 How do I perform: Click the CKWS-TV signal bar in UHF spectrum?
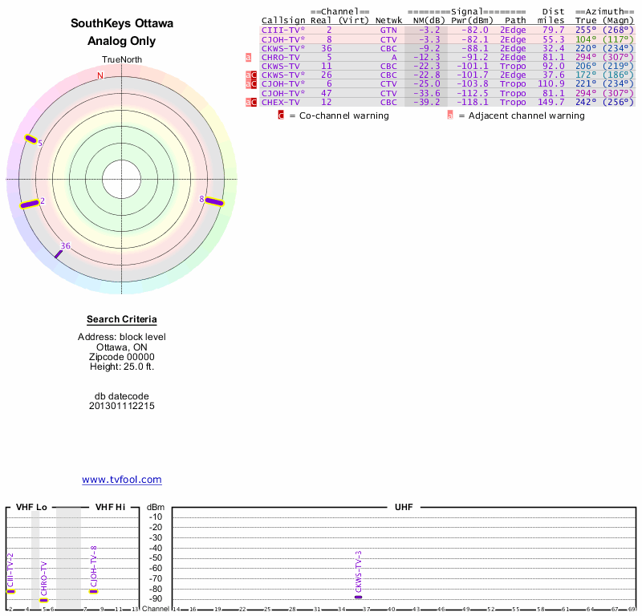359,597
